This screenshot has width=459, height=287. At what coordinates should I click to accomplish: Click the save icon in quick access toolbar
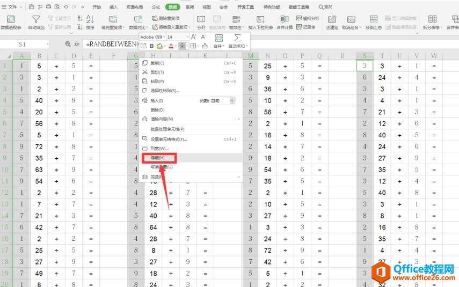(31, 7)
